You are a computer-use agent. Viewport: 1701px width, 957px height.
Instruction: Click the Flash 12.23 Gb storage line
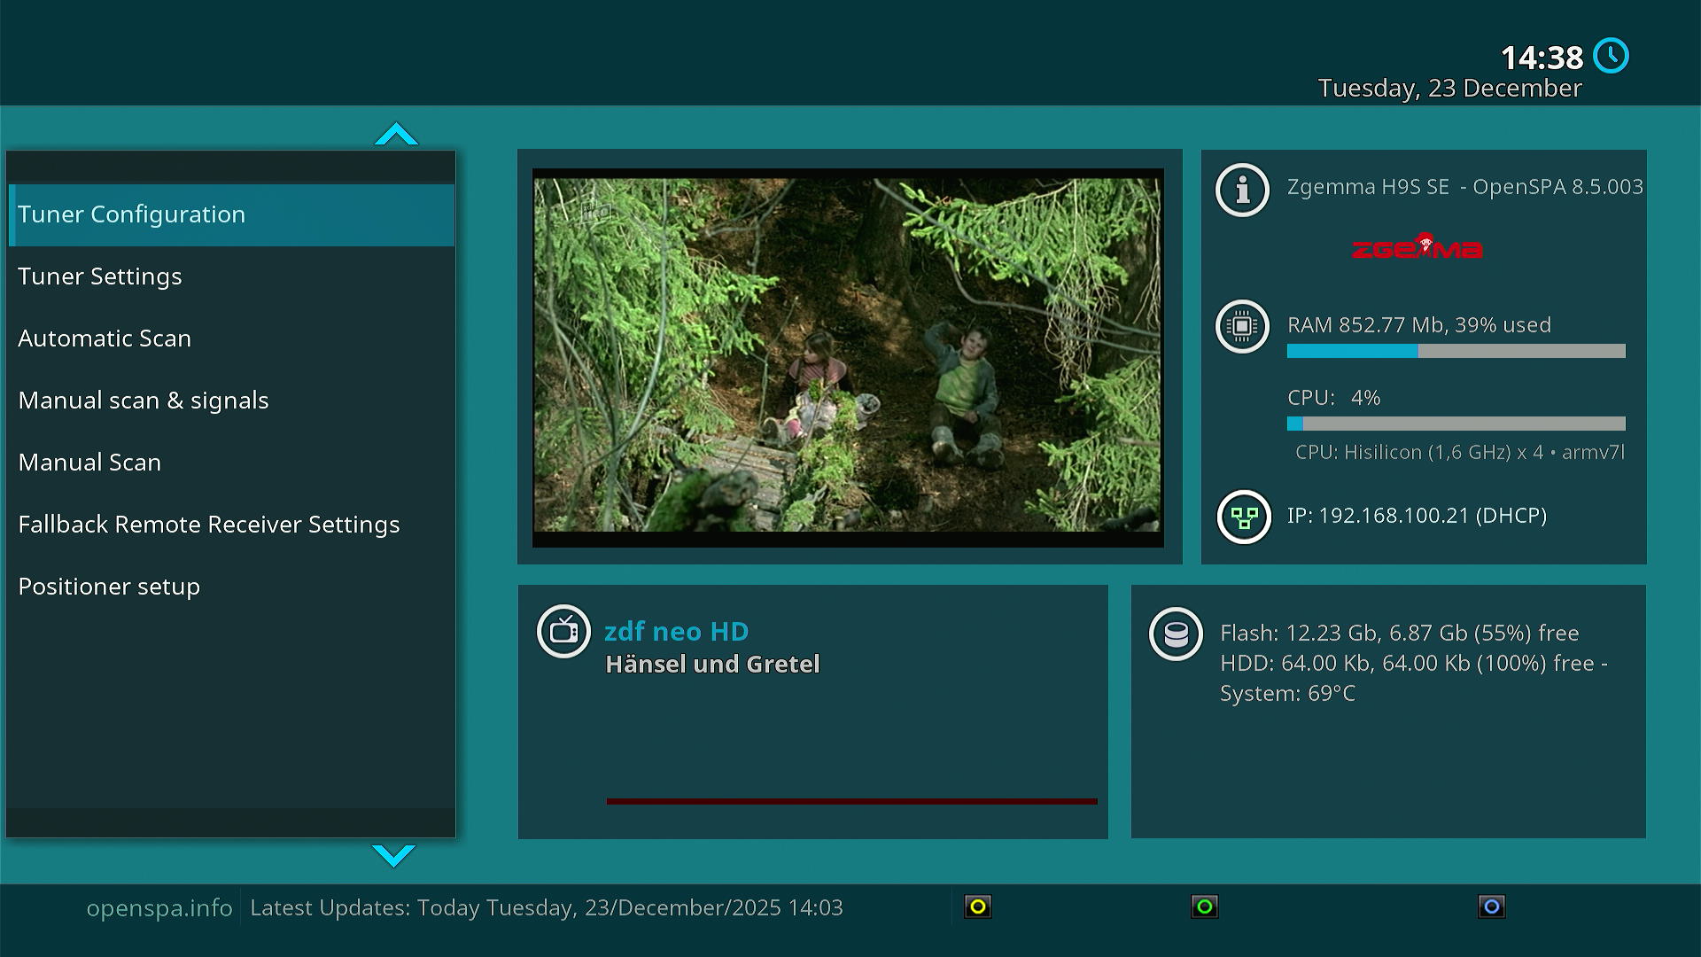(1399, 634)
